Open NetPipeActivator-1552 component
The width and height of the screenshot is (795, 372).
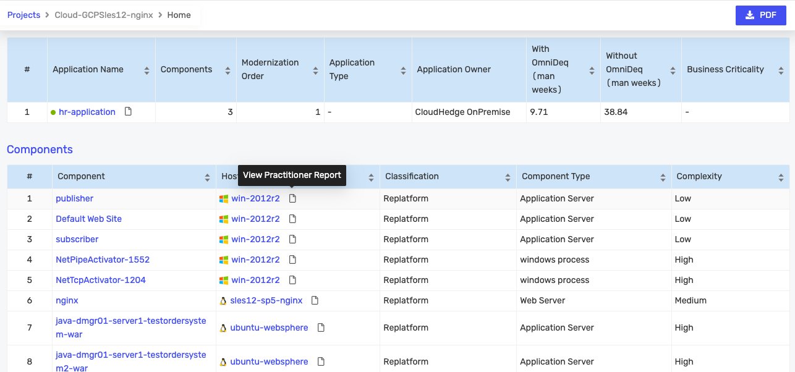(x=103, y=260)
